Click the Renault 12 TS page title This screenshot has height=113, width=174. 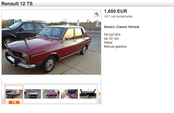[17, 3]
